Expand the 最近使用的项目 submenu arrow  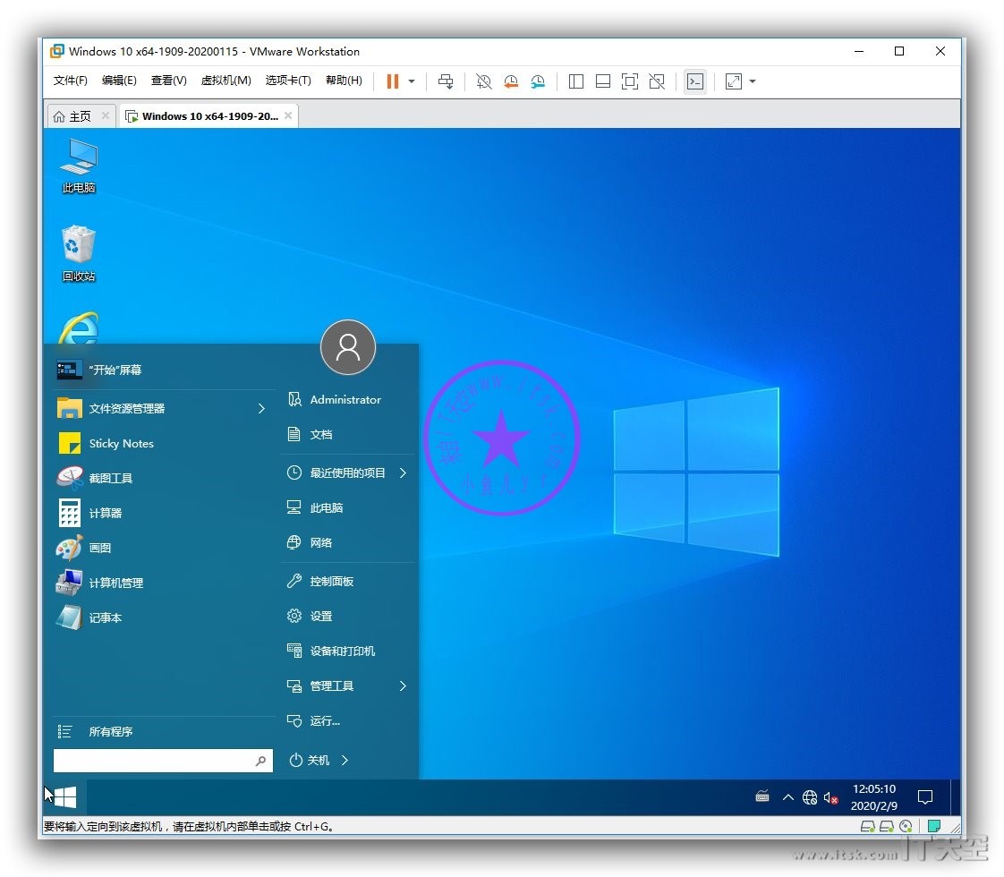point(403,473)
